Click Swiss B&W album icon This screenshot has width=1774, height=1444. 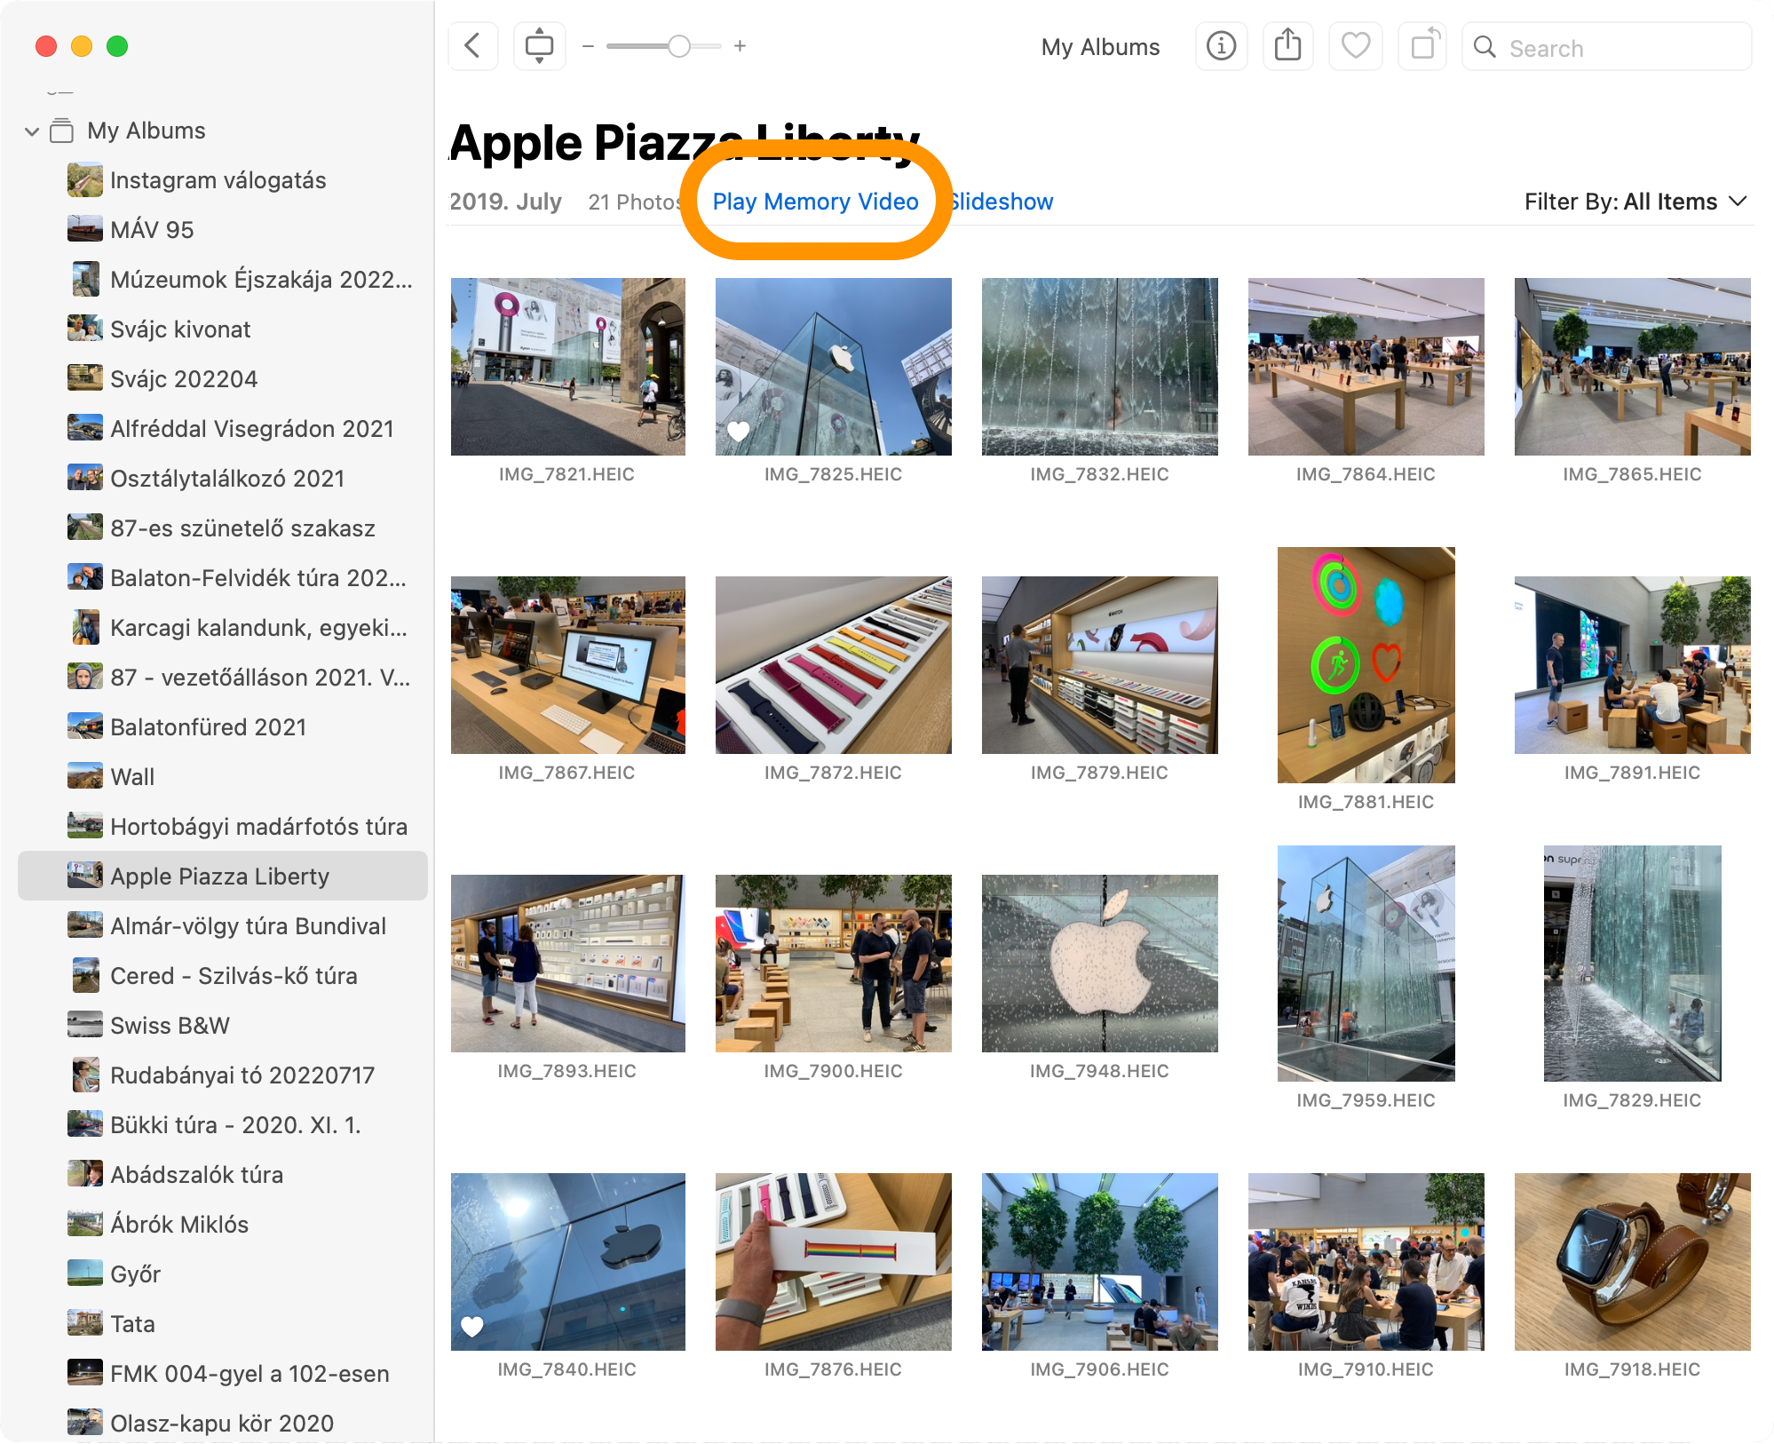85,1025
